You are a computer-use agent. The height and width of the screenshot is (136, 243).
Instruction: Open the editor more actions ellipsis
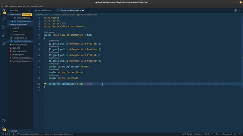(x=240, y=10)
